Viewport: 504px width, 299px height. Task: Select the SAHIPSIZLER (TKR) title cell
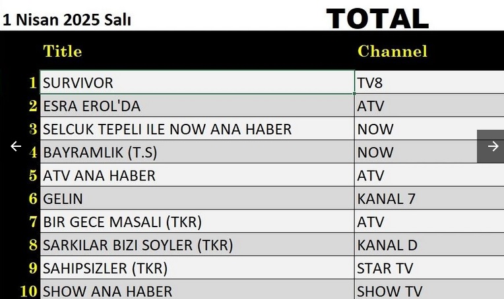coord(197,267)
